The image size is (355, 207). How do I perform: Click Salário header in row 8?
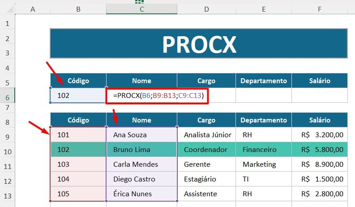tap(320, 120)
